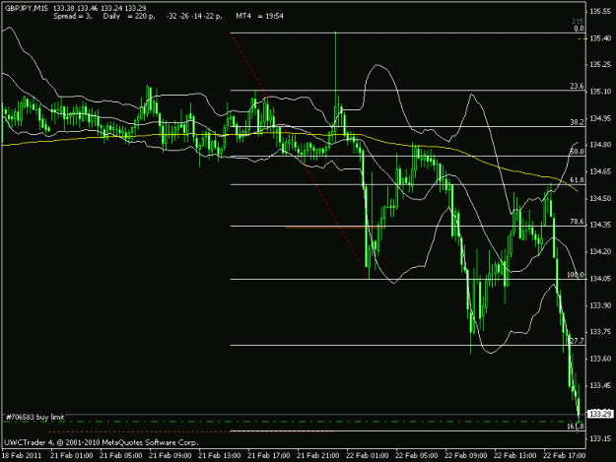Click the 134.95 price axis label
616x462 pixels.
point(600,118)
